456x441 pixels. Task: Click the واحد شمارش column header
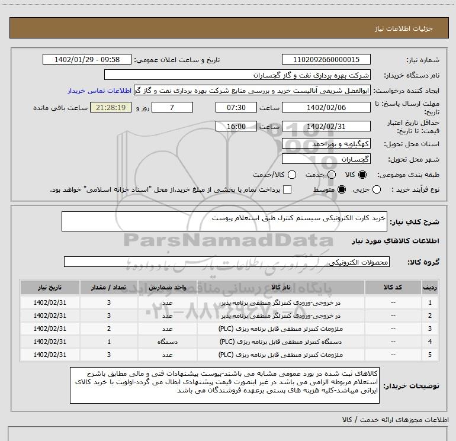(x=168, y=288)
